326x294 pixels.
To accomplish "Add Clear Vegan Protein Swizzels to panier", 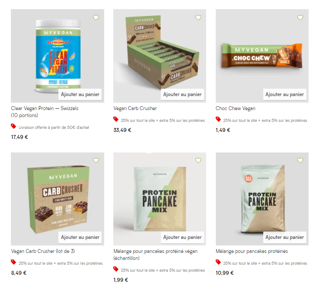I will click(x=80, y=94).
